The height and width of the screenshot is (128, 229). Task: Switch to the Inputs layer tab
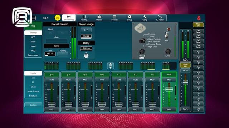(33, 73)
